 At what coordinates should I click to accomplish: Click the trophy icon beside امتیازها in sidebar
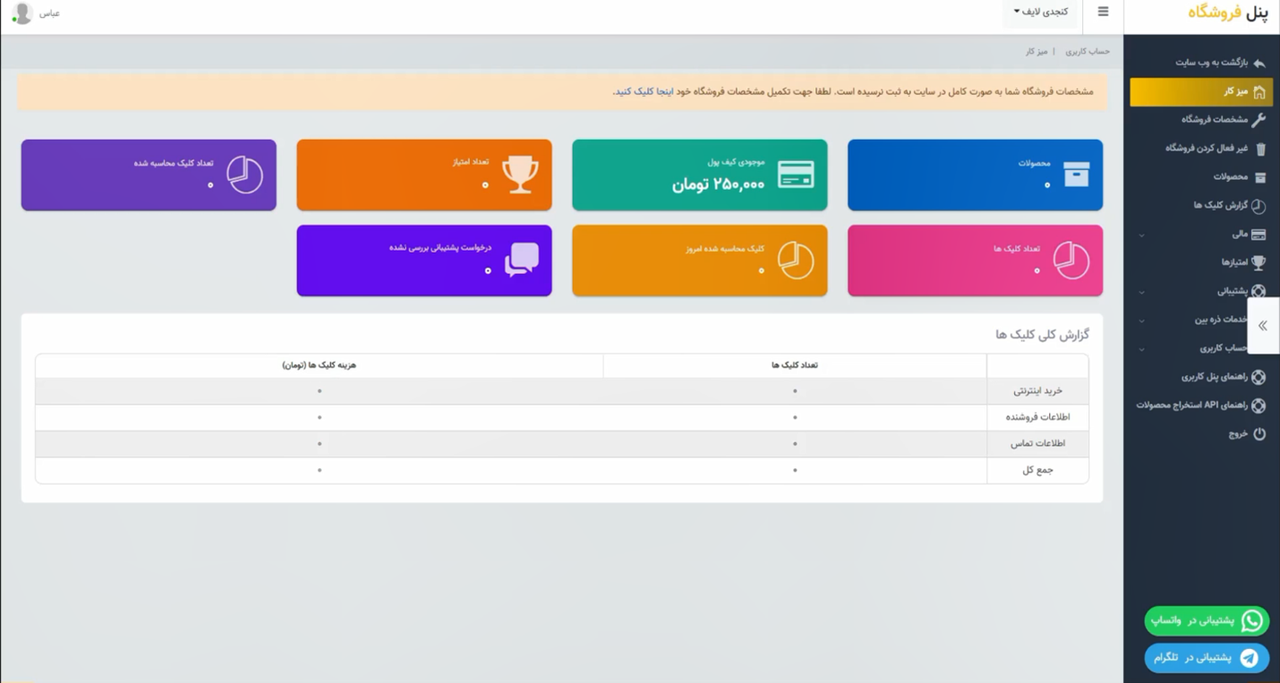coord(1259,262)
